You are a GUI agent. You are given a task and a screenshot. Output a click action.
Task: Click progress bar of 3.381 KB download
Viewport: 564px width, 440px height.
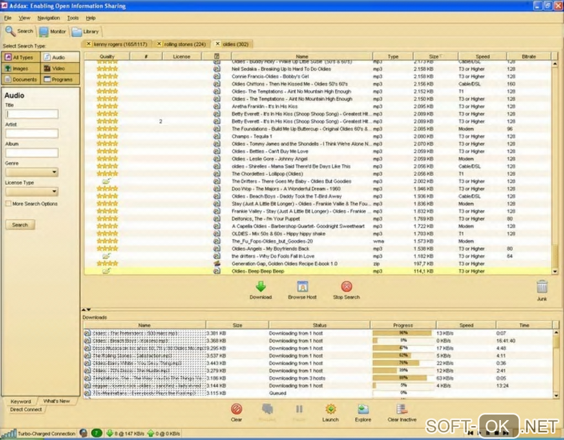[x=402, y=333]
